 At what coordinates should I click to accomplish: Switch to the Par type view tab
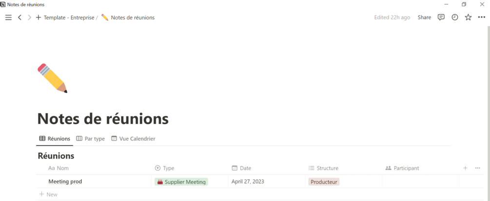[x=91, y=139]
